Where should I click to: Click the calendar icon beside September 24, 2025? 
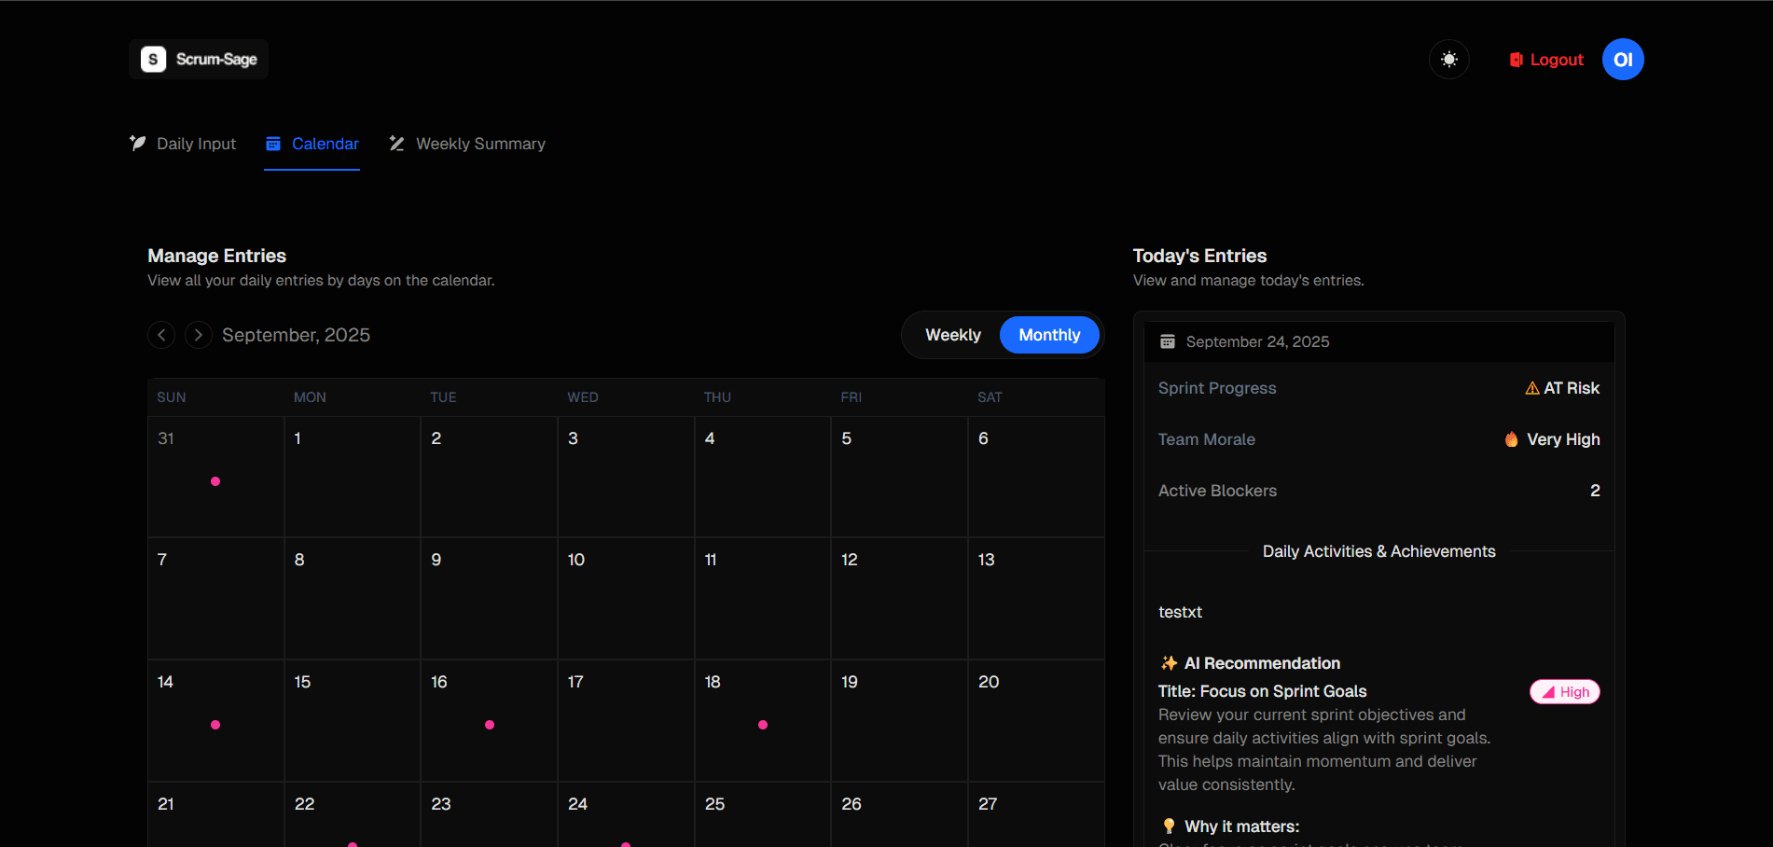pyautogui.click(x=1168, y=341)
